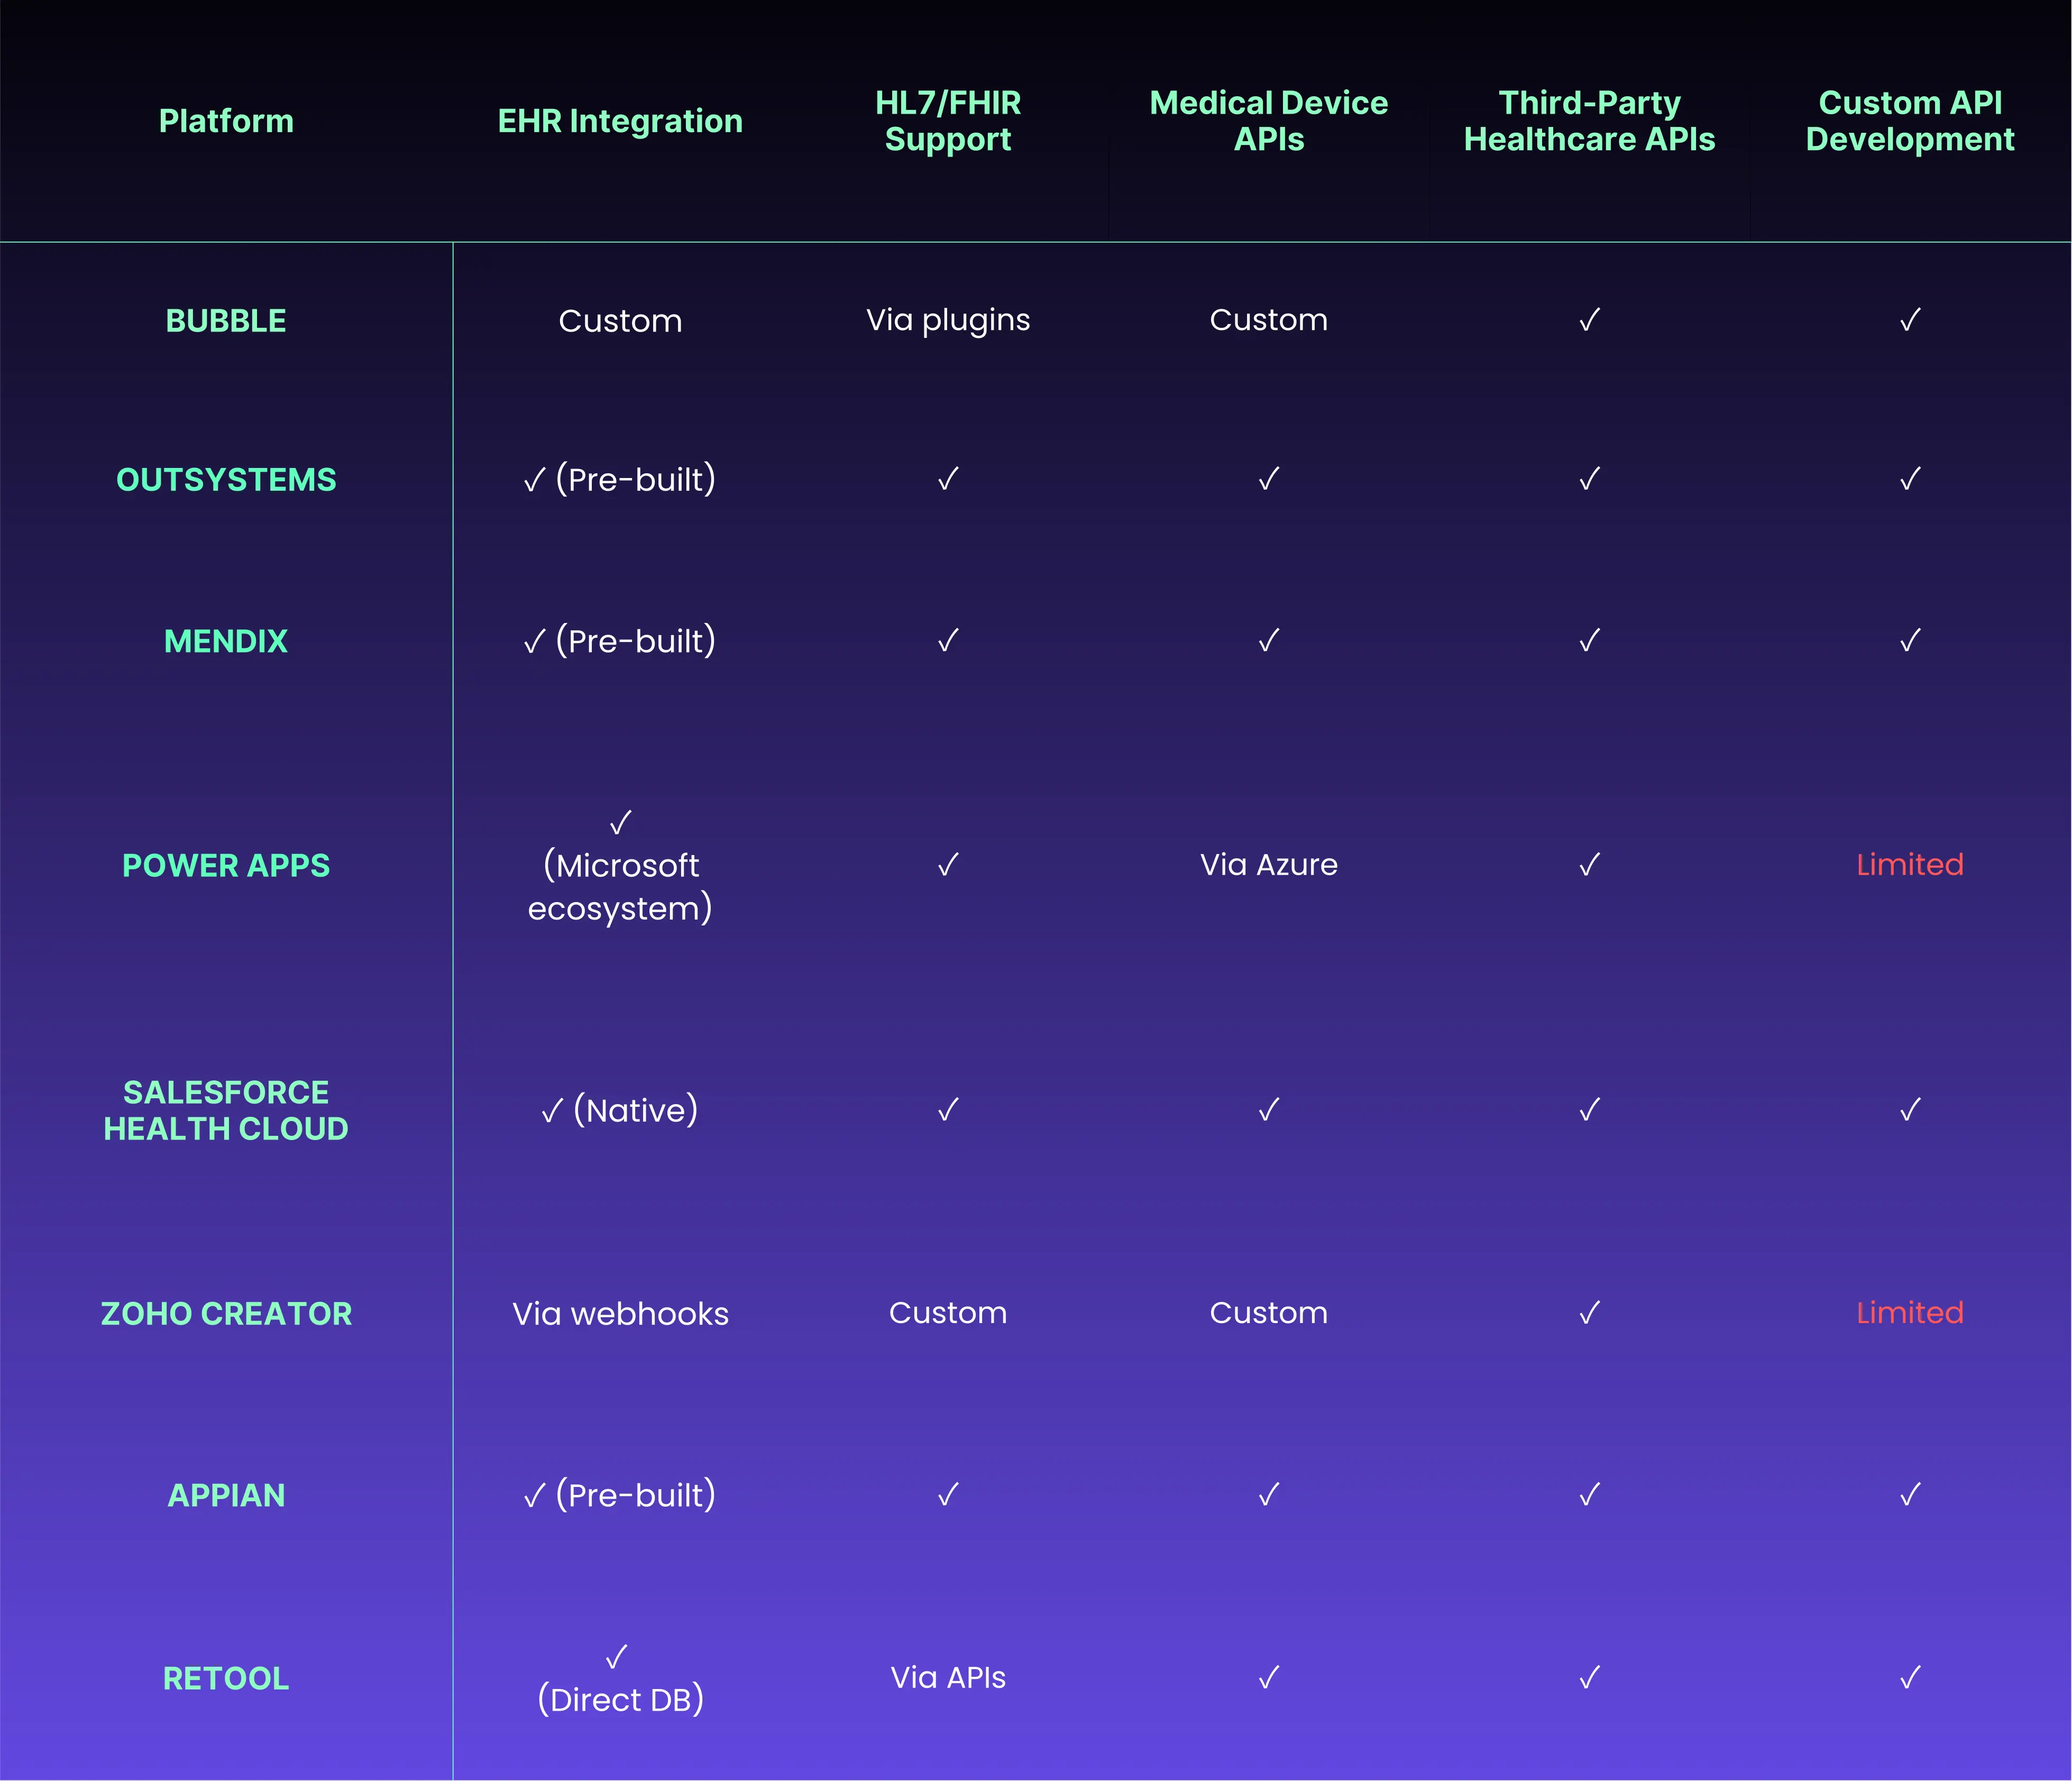Click the Custom API Development header
Screen dimensions: 2072x1781
tap(1909, 121)
